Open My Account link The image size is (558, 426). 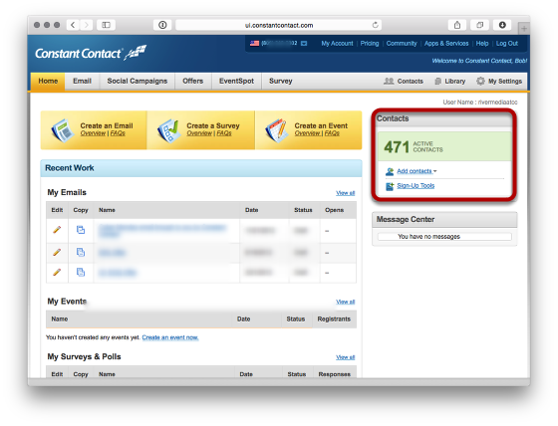coord(337,44)
